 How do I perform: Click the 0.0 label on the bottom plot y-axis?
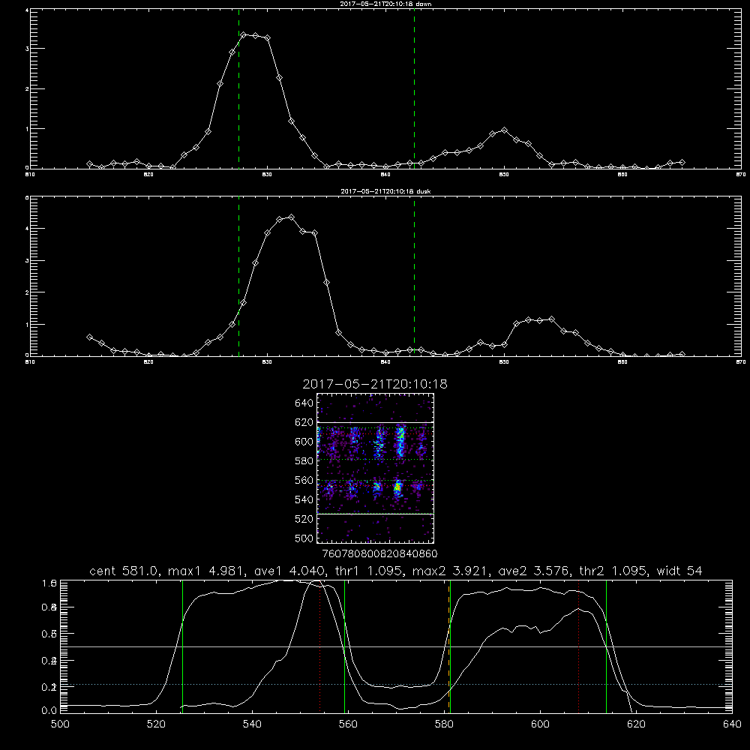(x=49, y=711)
